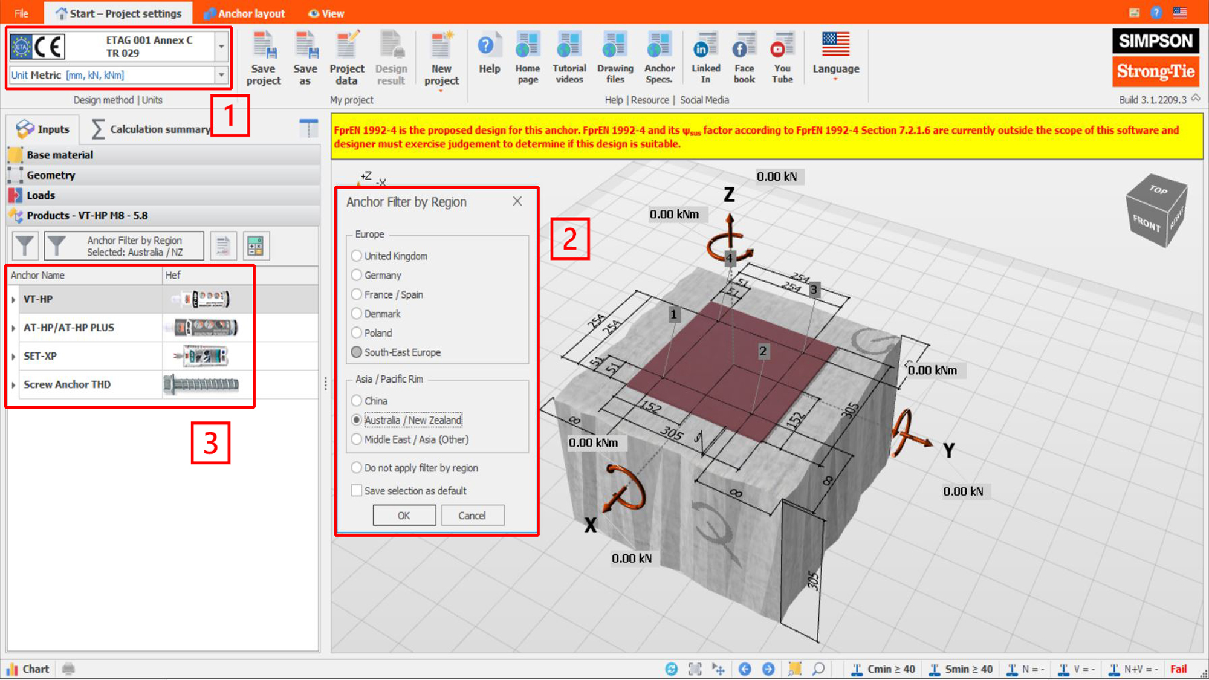The width and height of the screenshot is (1209, 680).
Task: Click the document list icon beside region filter
Action: [x=223, y=246]
